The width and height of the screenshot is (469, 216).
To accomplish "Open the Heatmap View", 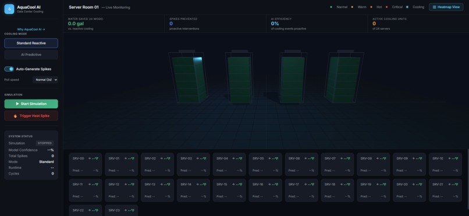I will click(x=446, y=7).
